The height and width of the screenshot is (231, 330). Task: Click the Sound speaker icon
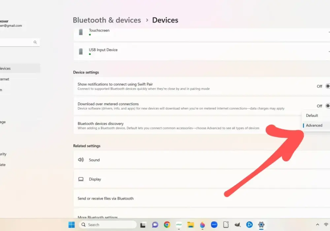81,160
